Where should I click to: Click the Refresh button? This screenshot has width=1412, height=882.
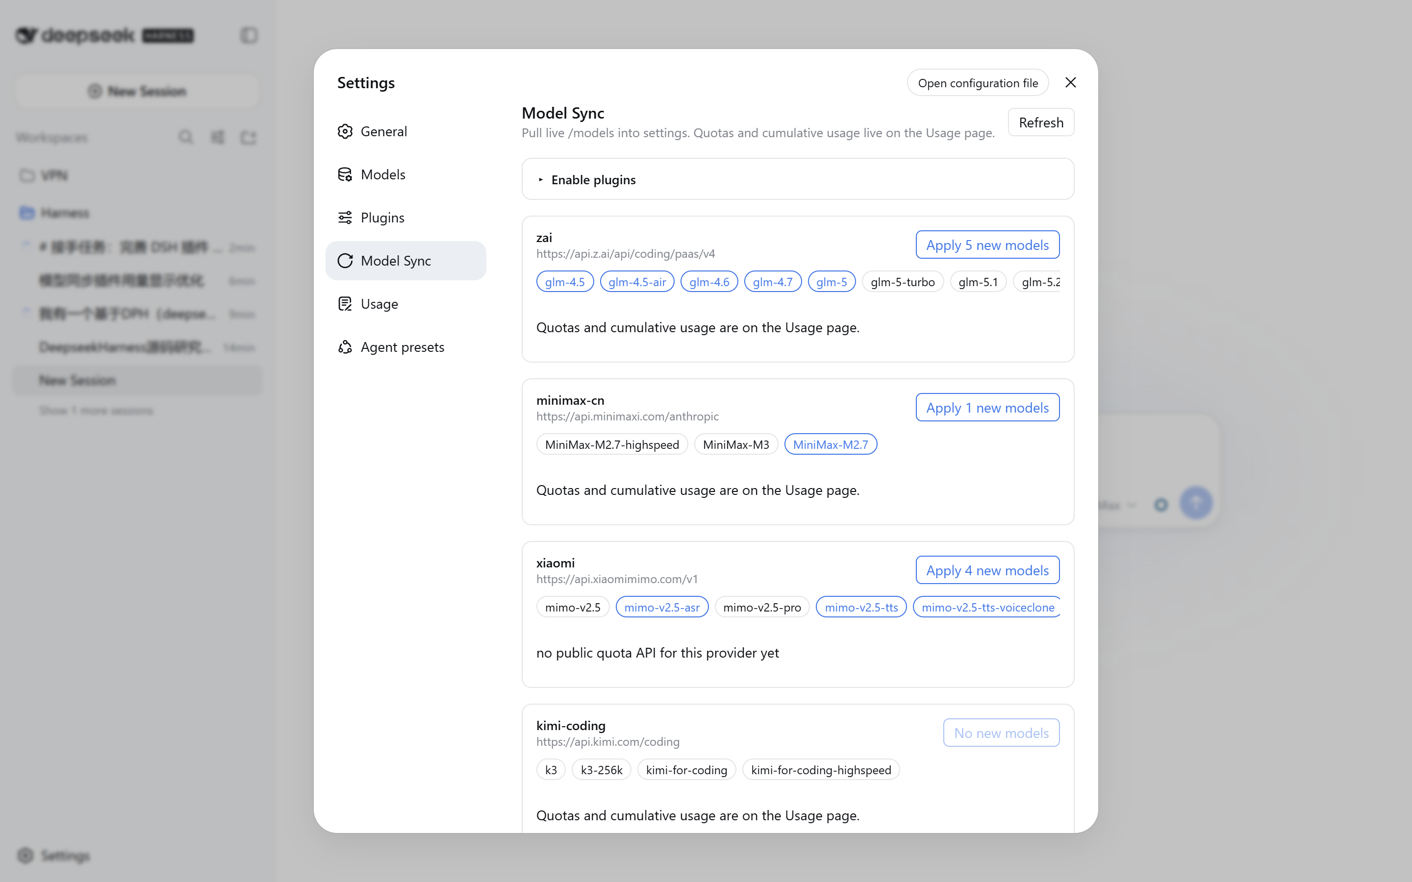pos(1041,122)
